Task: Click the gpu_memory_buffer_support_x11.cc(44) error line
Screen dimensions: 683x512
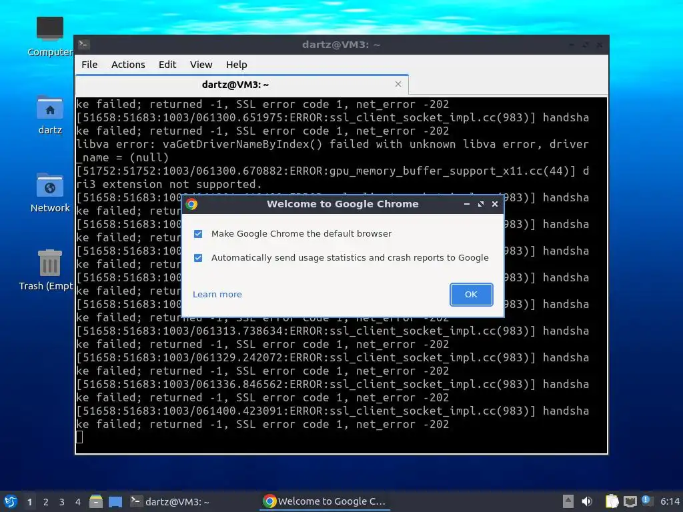Action: point(332,171)
